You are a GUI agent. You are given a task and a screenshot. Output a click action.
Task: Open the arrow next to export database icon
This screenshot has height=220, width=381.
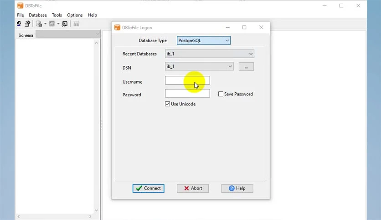coord(45,24)
